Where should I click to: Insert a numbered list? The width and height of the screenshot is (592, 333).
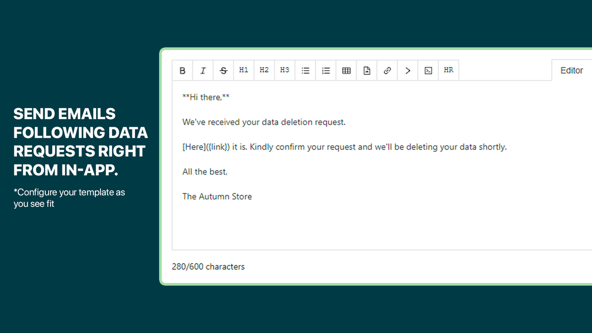click(326, 71)
